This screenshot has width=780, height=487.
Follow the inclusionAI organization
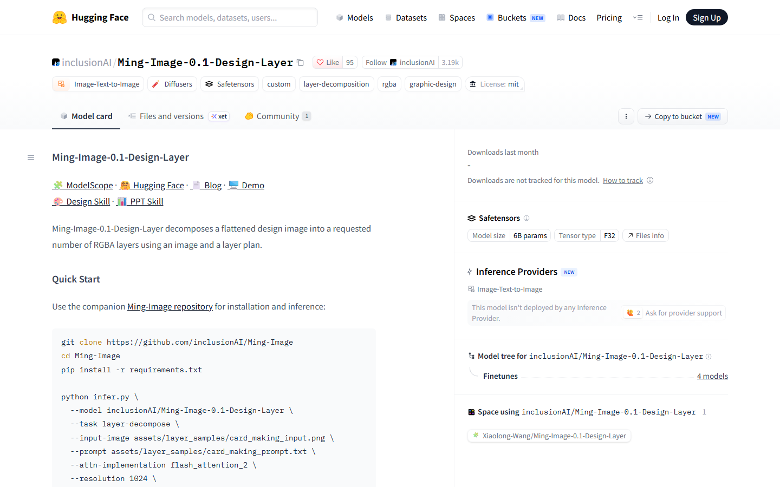(400, 62)
